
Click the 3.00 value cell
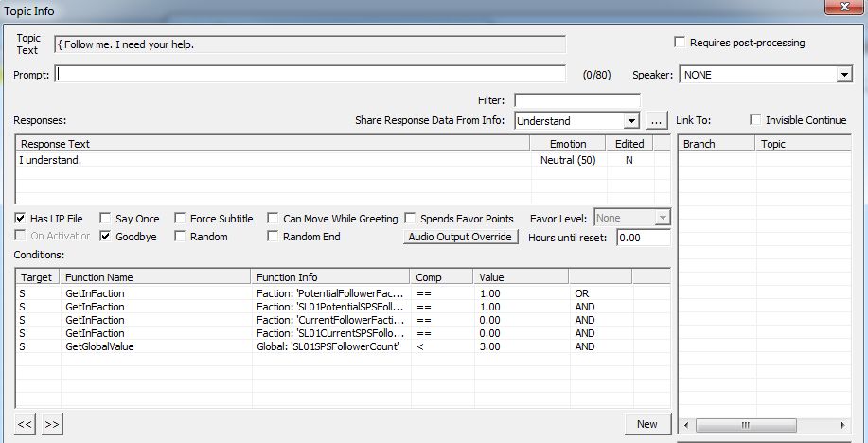click(522, 346)
